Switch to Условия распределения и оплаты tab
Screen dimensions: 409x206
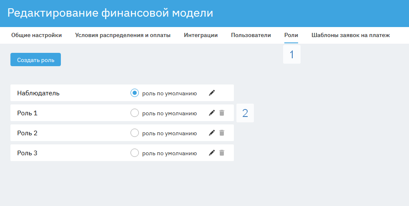(123, 35)
